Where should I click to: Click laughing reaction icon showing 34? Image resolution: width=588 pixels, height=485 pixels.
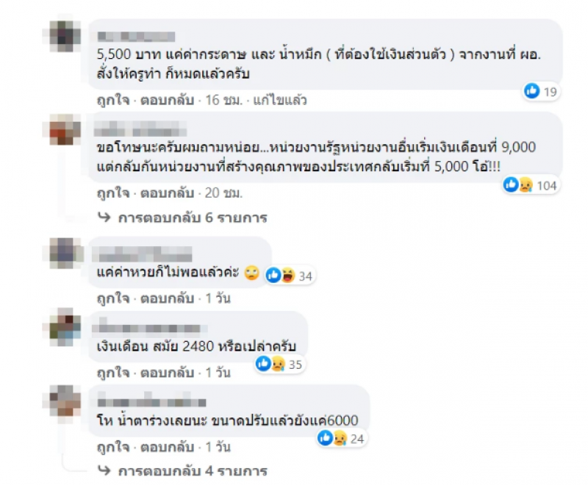point(288,276)
